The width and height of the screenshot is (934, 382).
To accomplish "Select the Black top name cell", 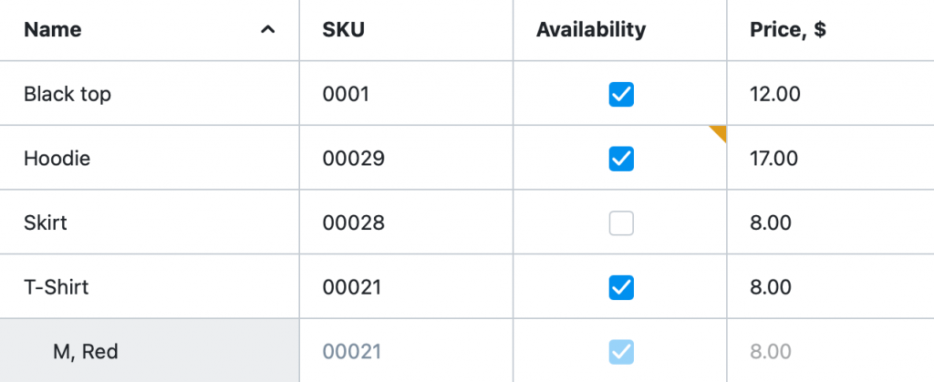I will (149, 93).
